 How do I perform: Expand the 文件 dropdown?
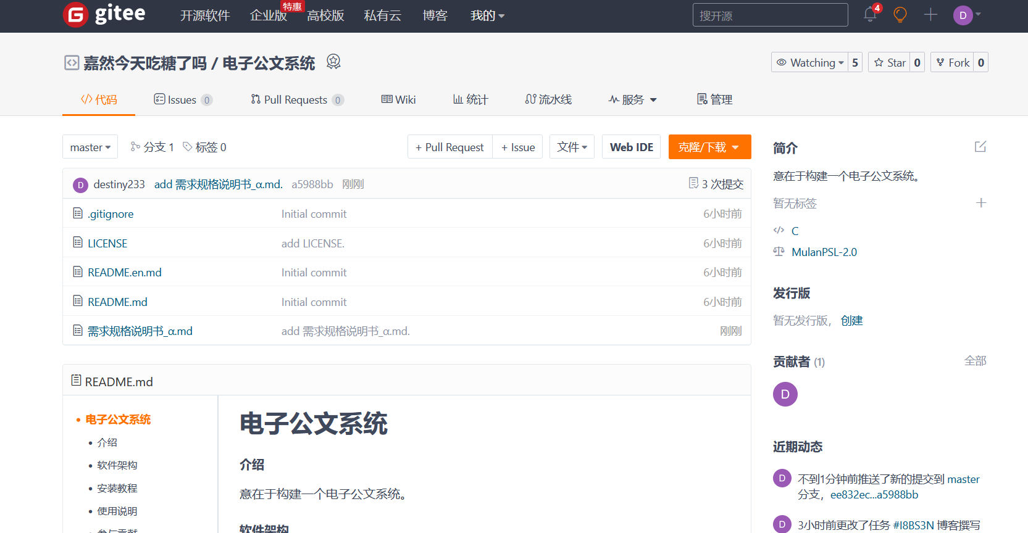tap(572, 147)
